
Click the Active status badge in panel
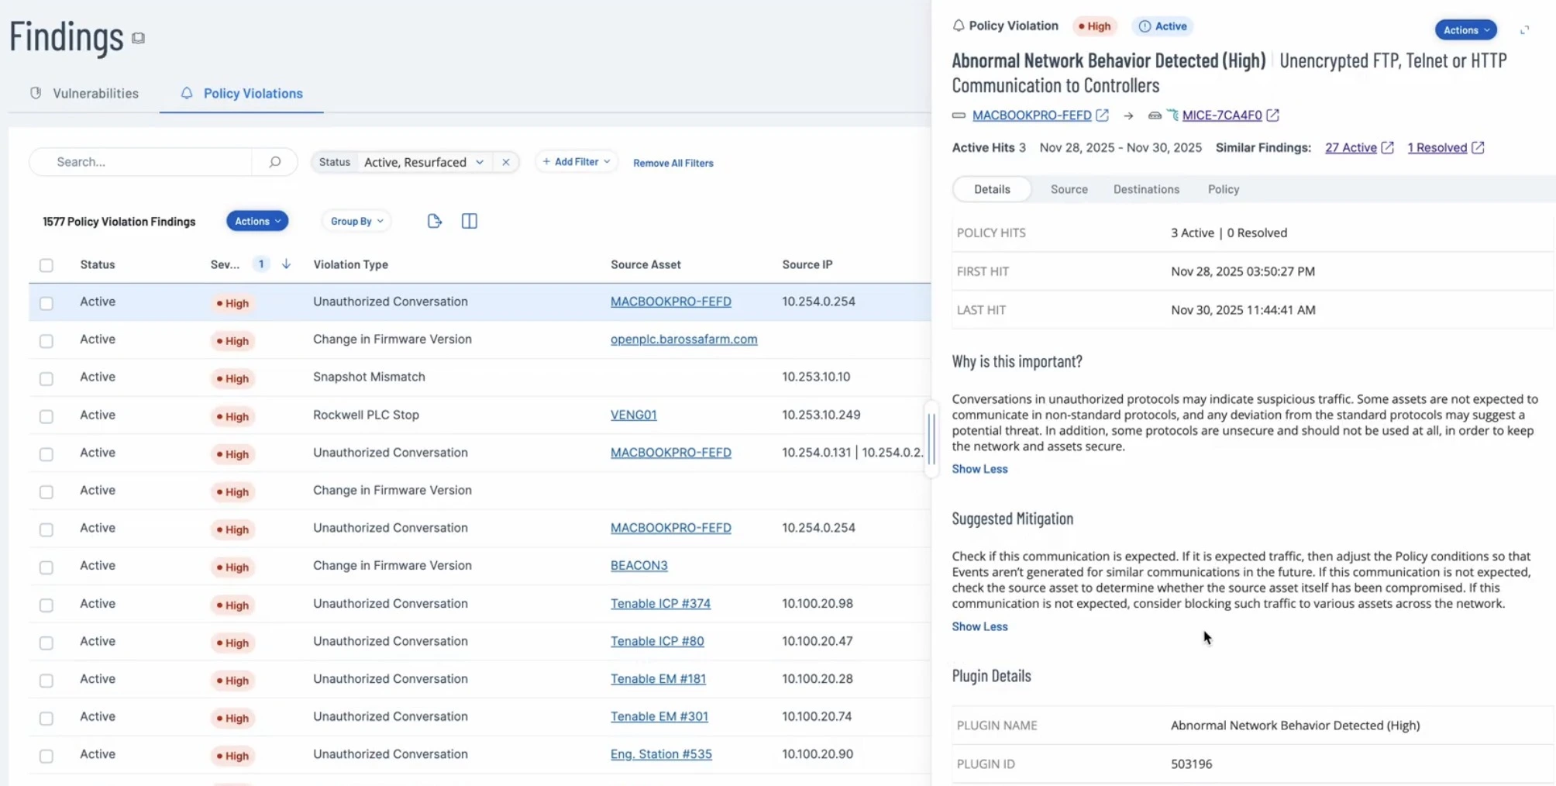[1162, 26]
